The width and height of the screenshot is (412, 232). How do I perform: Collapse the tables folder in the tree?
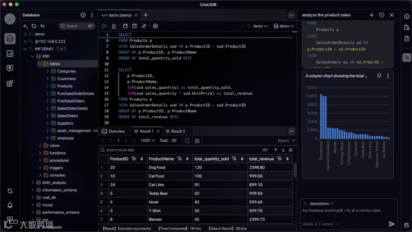[x=40, y=64]
